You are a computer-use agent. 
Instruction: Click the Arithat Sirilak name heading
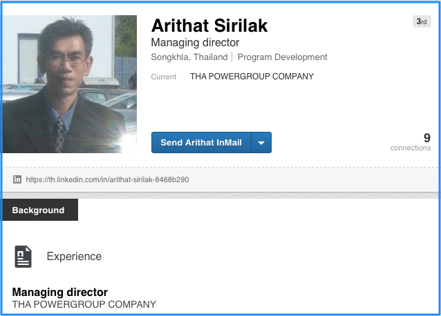[x=209, y=26]
